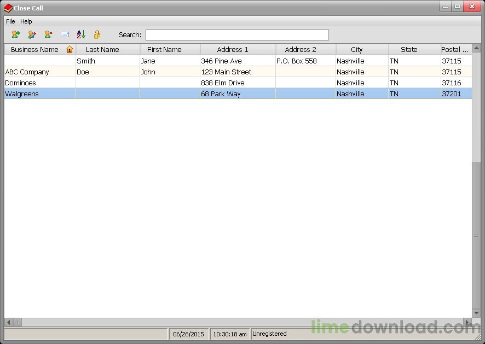This screenshot has width=485, height=344.
Task: Select the Jane first name cell
Action: tap(170, 61)
